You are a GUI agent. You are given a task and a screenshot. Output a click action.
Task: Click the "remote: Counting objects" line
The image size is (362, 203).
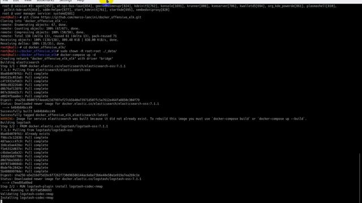tap(40, 29)
